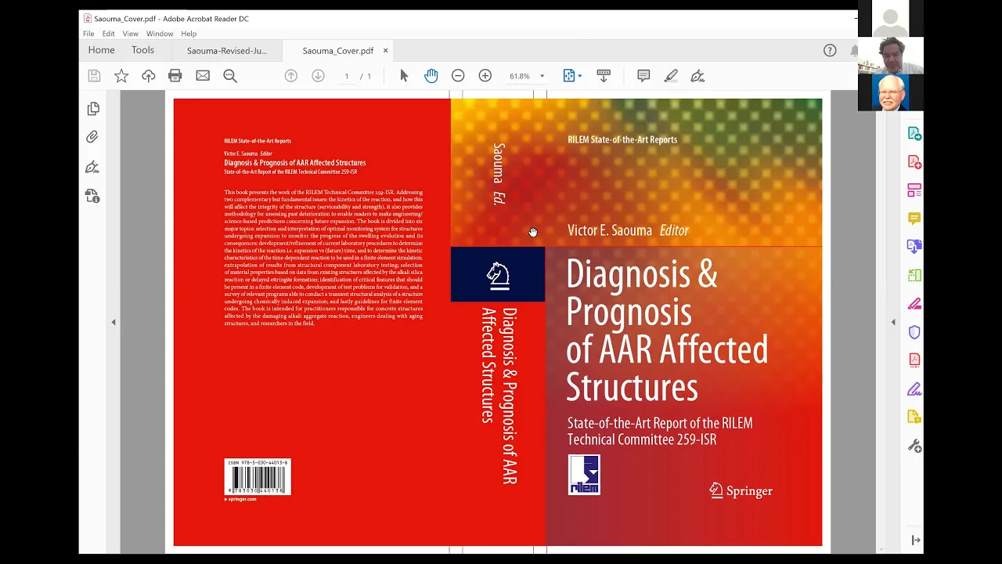Go to the Home view
The image size is (1002, 564).
tap(102, 50)
